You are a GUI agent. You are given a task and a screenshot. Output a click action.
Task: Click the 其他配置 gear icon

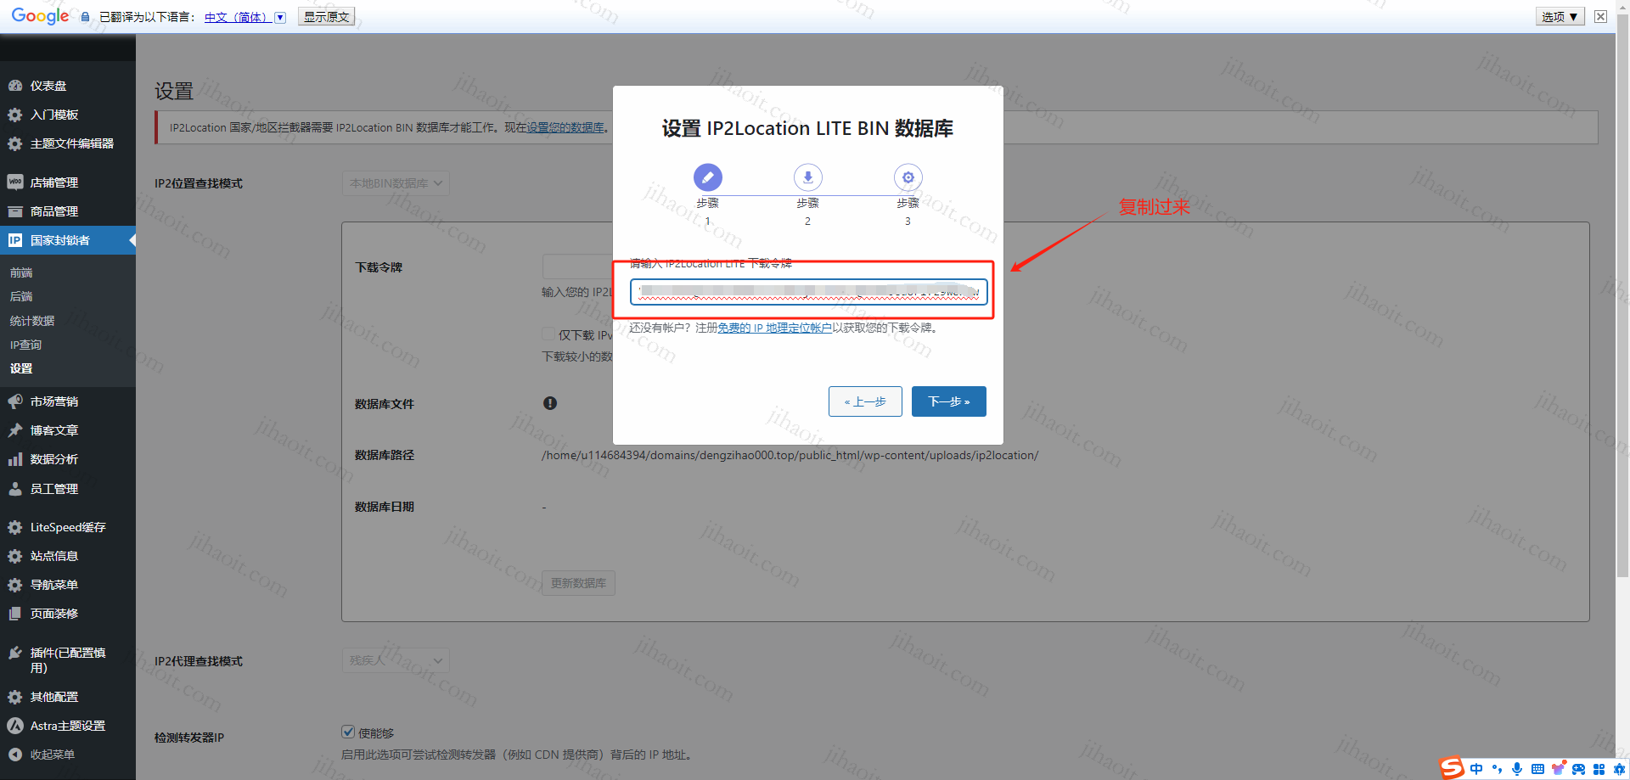pos(14,697)
